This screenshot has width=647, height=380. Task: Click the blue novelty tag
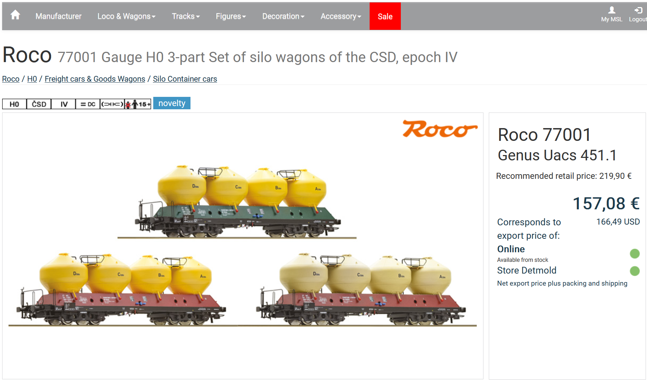point(172,103)
